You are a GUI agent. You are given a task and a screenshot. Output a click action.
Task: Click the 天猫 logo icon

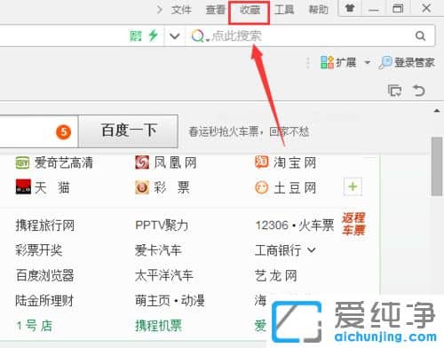click(x=23, y=186)
